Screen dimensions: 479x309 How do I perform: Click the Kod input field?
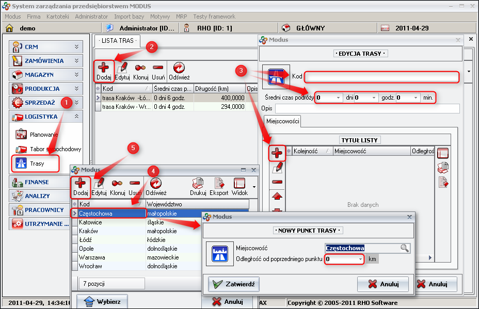[381, 77]
